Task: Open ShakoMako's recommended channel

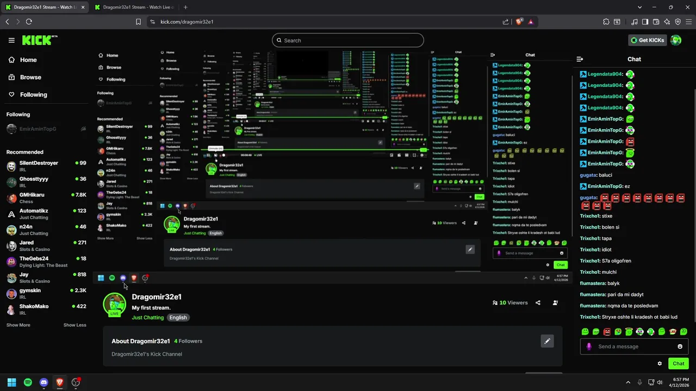Action: (46, 309)
